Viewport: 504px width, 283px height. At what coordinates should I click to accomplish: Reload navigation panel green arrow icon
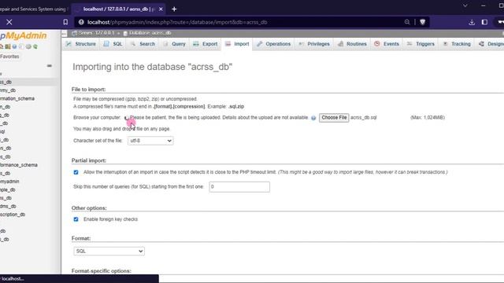[x=35, y=47]
